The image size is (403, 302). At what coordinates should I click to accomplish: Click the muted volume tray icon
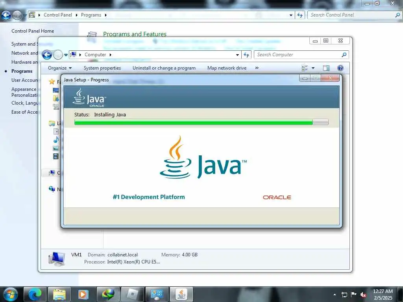(363, 295)
